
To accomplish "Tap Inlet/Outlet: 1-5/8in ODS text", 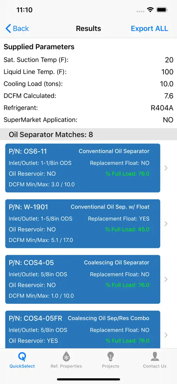I will pyautogui.click(x=40, y=219).
